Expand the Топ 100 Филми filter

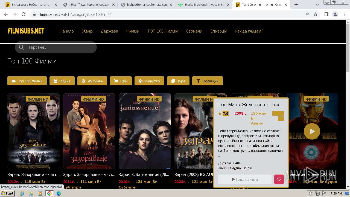click(27, 81)
